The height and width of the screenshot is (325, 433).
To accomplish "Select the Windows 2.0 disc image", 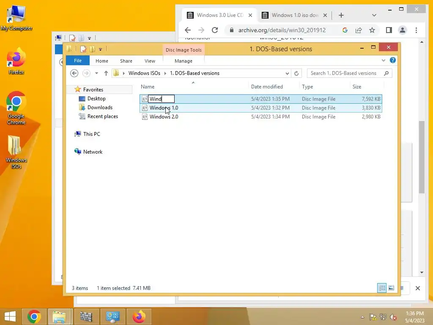I will [260, 117].
